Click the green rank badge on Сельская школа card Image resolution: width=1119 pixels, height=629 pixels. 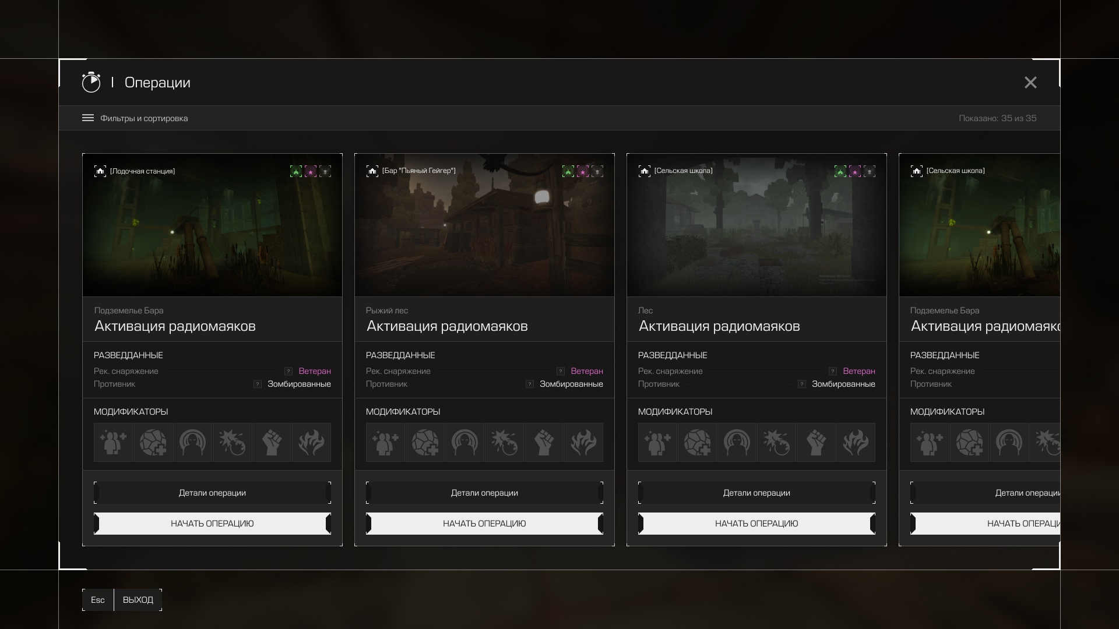pyautogui.click(x=840, y=171)
